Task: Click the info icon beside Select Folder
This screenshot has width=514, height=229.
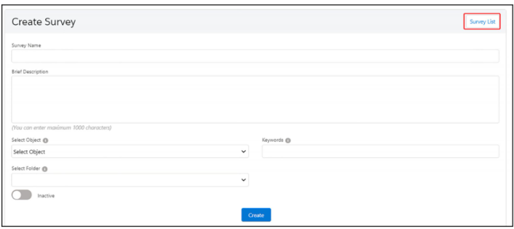Action: 45,169
